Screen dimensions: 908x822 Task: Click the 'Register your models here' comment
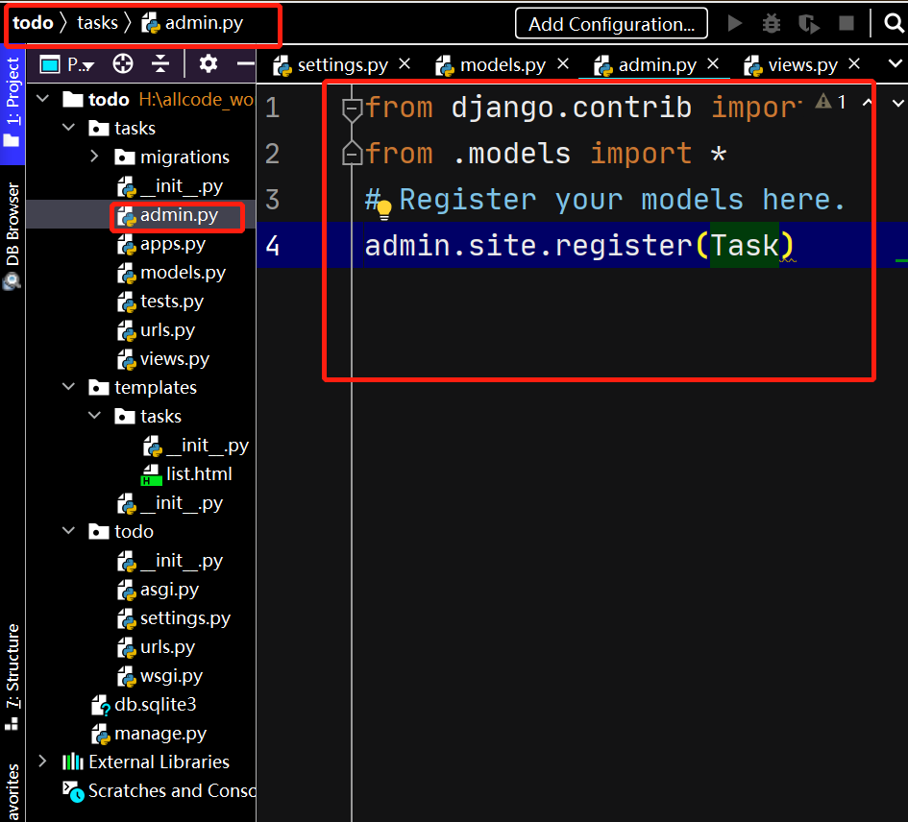pyautogui.click(x=605, y=200)
